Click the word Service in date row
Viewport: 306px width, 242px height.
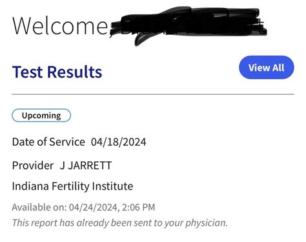coord(67,142)
